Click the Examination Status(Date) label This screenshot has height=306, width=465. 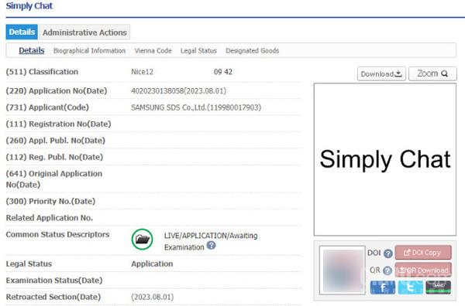(x=54, y=280)
